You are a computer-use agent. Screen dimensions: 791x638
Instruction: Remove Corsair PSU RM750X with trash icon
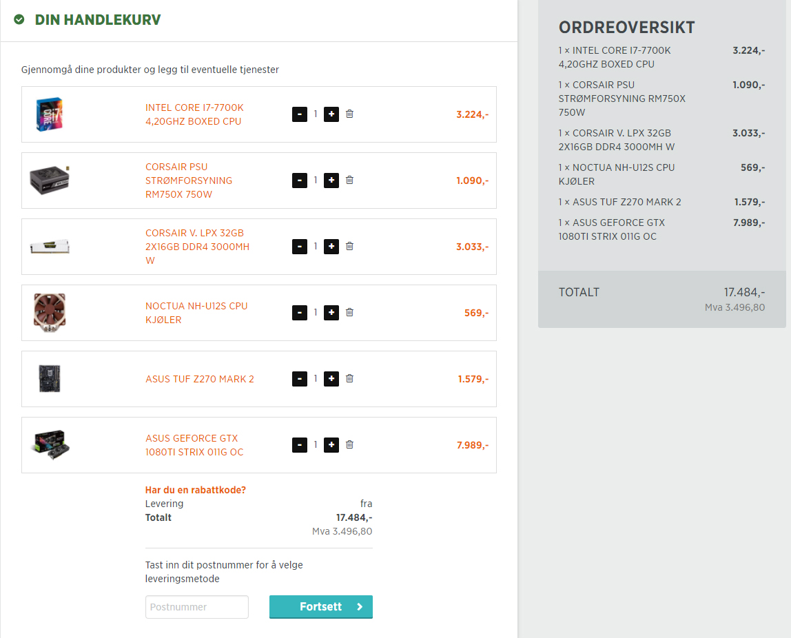(349, 180)
